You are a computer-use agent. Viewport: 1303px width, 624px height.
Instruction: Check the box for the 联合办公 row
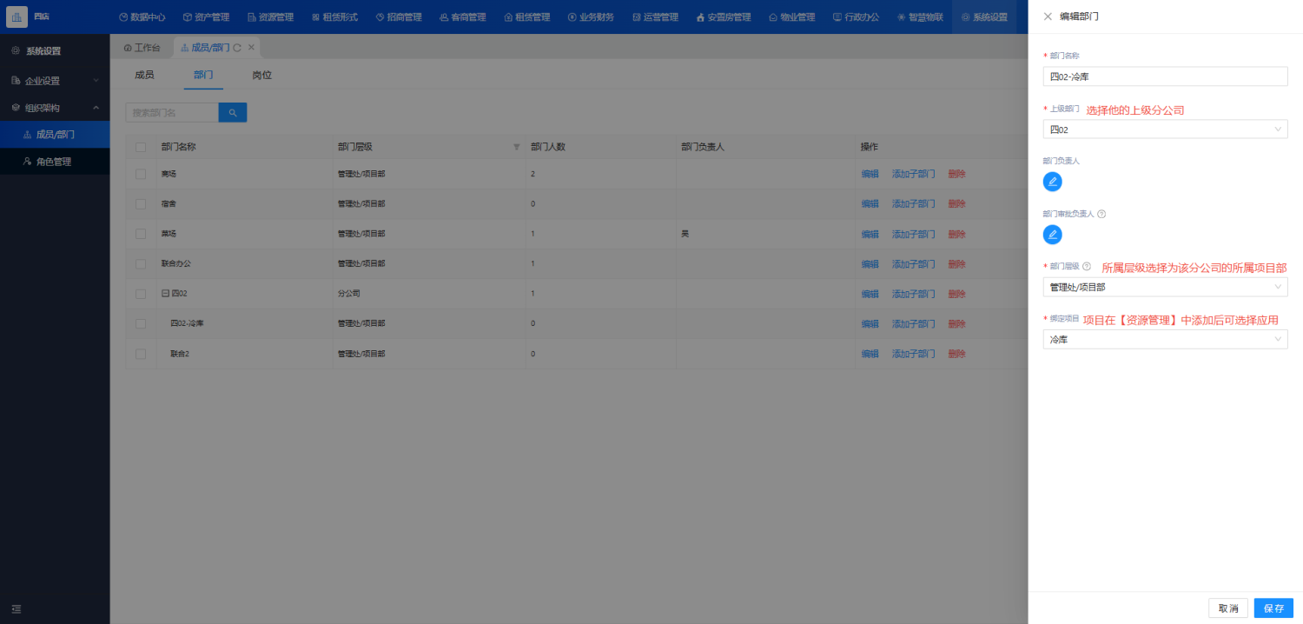pos(141,263)
